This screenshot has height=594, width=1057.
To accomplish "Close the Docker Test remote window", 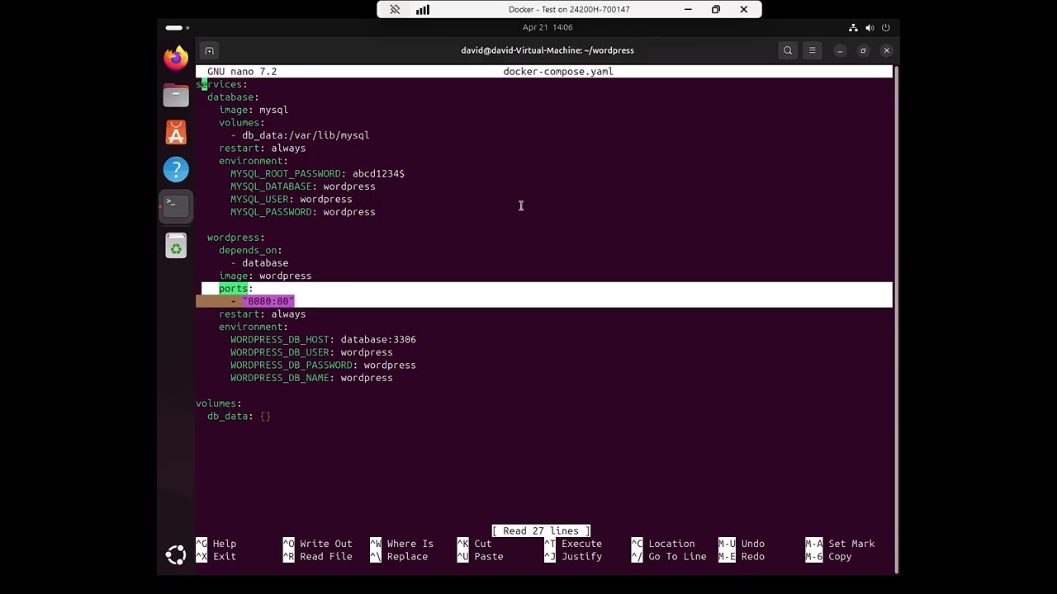I will [744, 10].
